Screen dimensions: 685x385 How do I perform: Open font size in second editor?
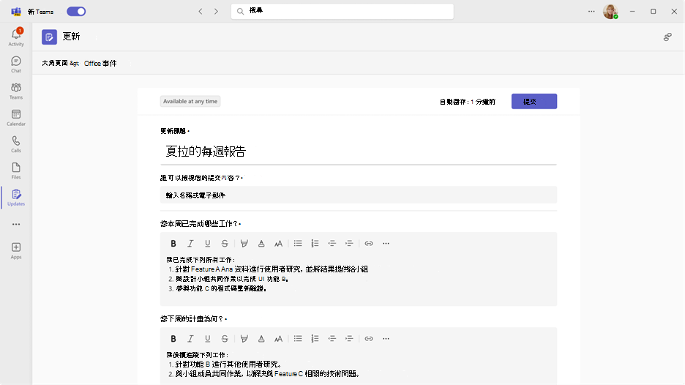click(x=278, y=339)
